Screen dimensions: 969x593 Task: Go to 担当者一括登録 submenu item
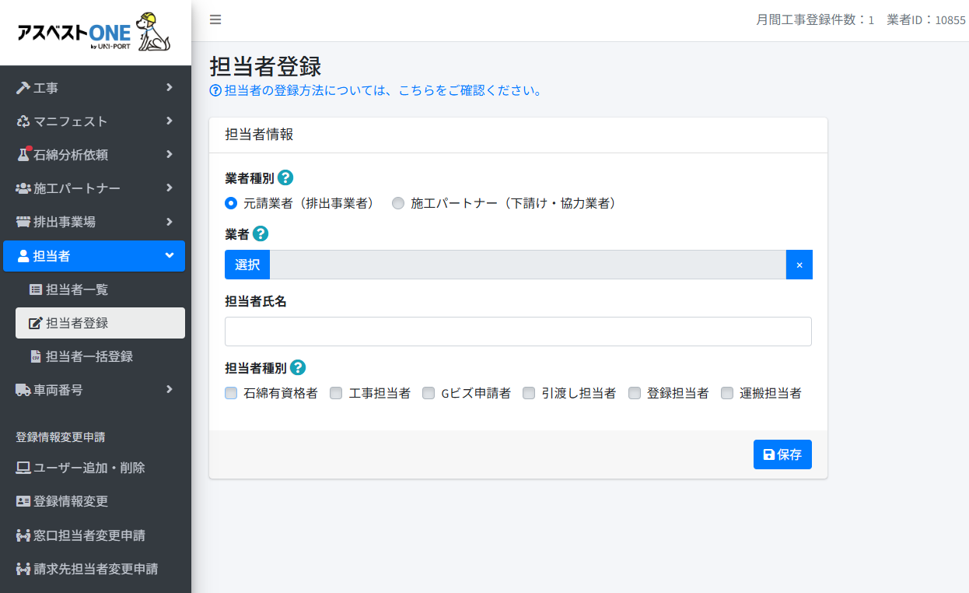(x=89, y=356)
